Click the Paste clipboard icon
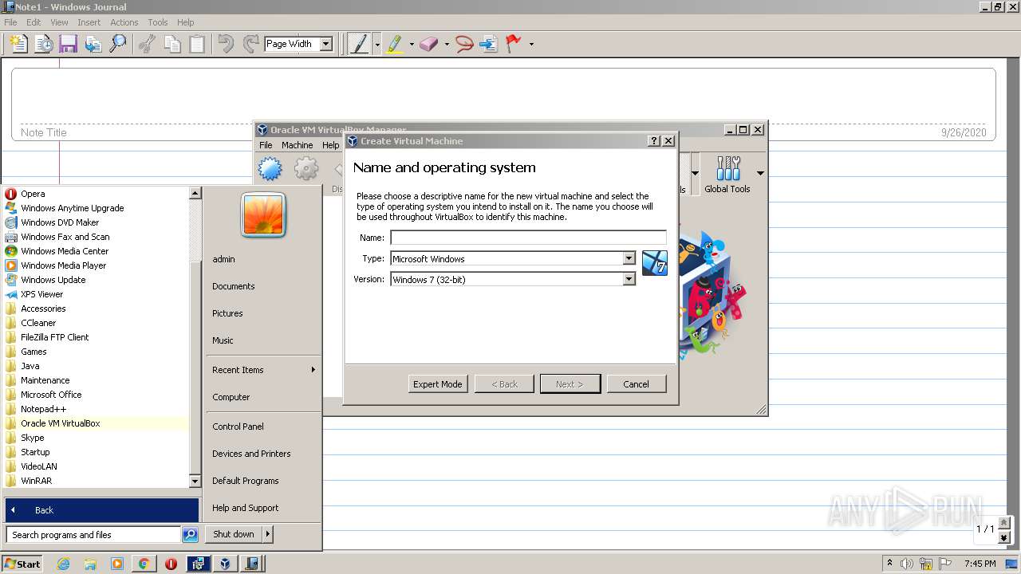This screenshot has height=574, width=1021. tap(196, 44)
